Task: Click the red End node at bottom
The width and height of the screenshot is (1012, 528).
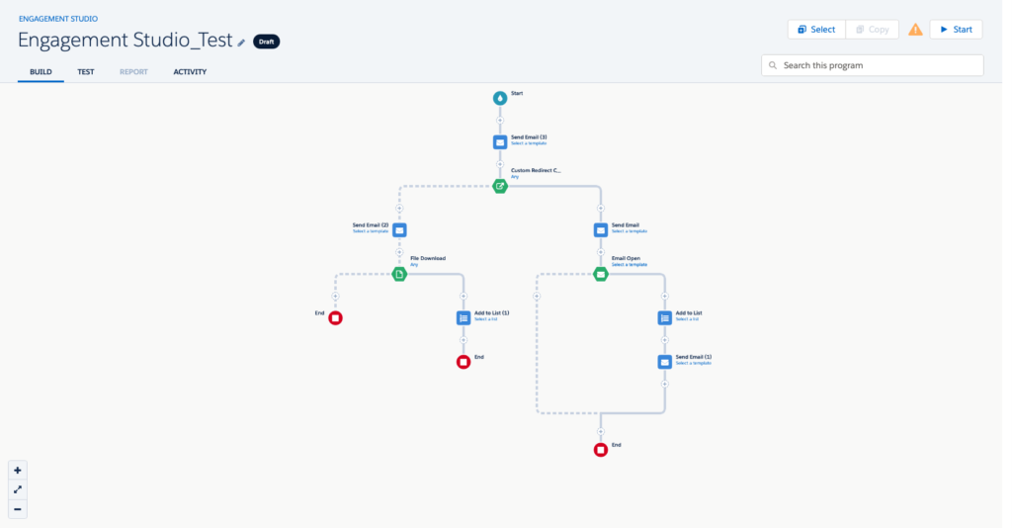Action: pyautogui.click(x=600, y=450)
